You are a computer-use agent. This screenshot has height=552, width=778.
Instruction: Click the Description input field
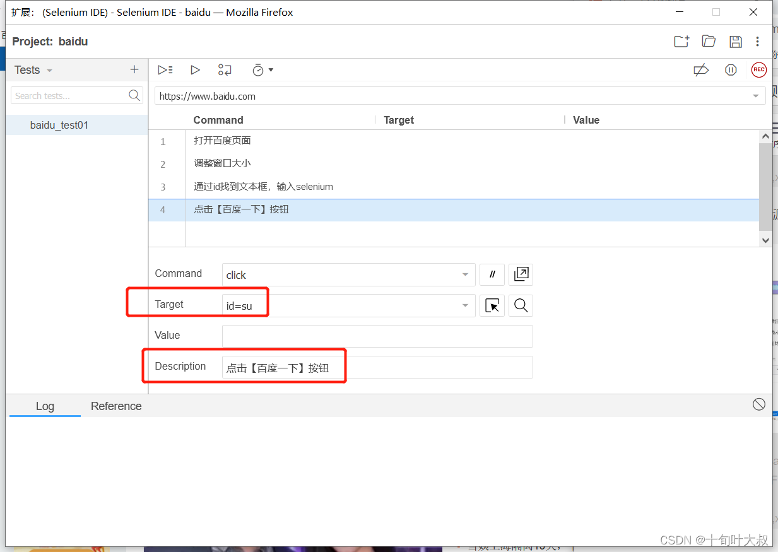[x=377, y=367]
